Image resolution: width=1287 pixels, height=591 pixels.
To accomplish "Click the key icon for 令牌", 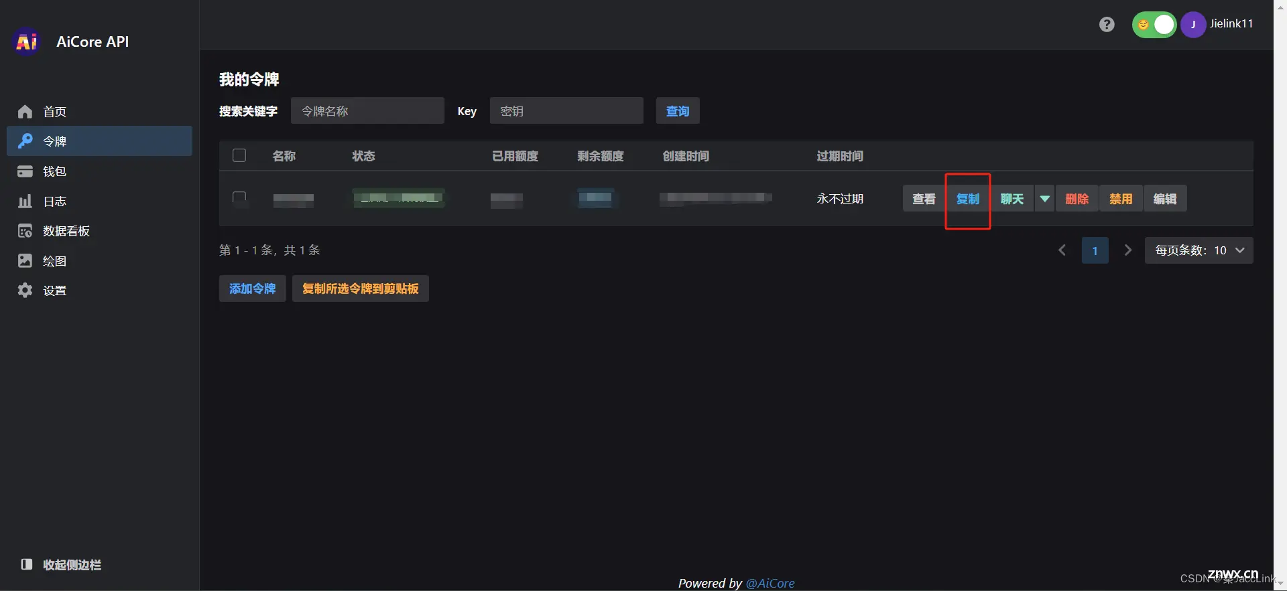I will 25,141.
